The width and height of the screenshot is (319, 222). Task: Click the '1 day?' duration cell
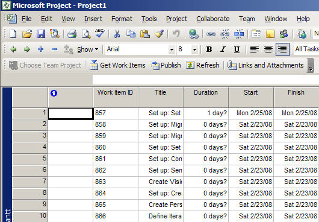coord(206,113)
